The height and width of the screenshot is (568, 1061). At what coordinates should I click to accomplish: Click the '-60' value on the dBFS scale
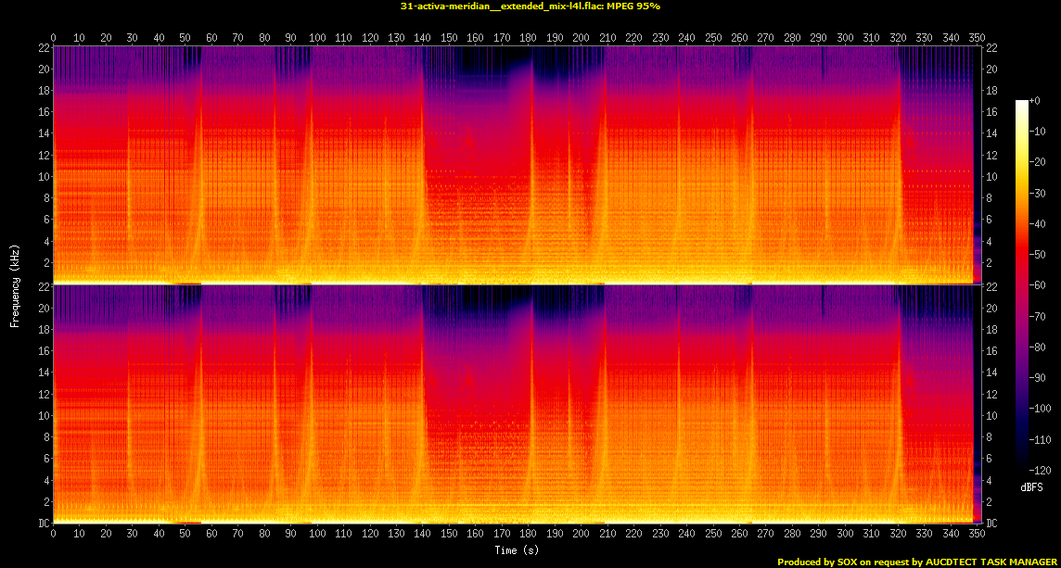(x=1037, y=284)
